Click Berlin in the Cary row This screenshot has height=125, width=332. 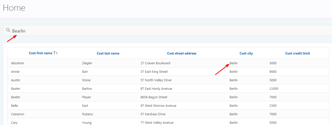point(233,122)
